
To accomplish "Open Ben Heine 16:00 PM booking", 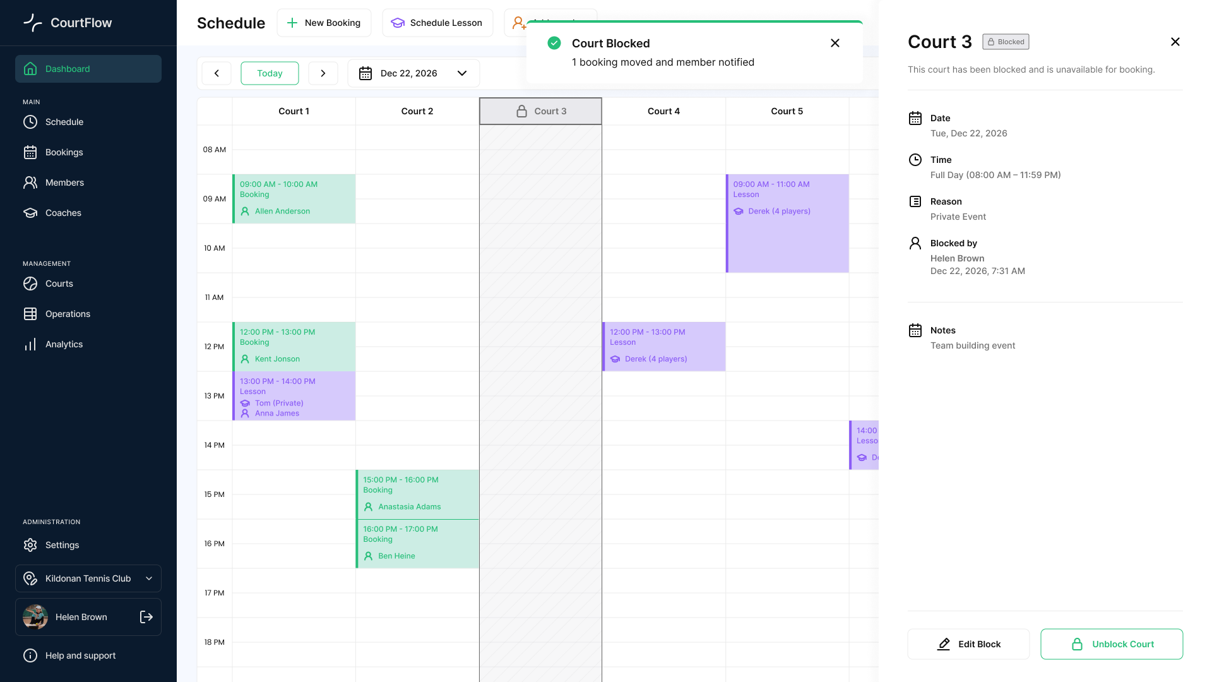I will coord(417,544).
